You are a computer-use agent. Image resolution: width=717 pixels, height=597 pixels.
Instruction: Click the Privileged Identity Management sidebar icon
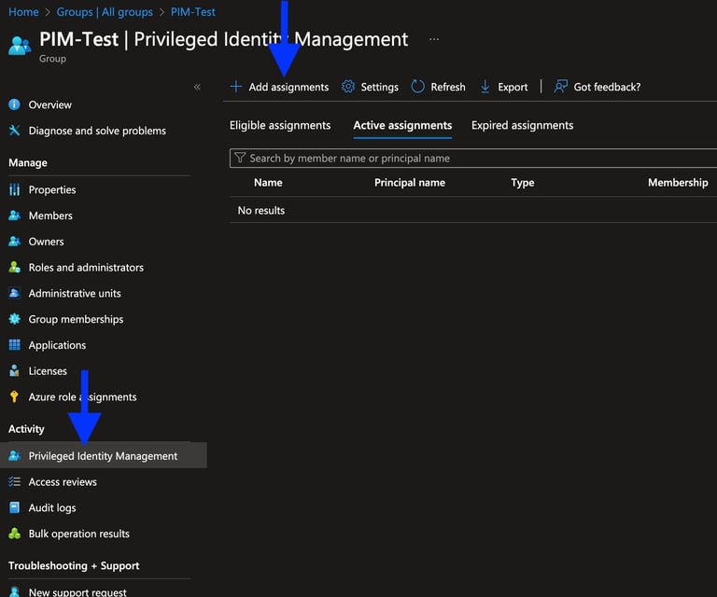coord(15,456)
